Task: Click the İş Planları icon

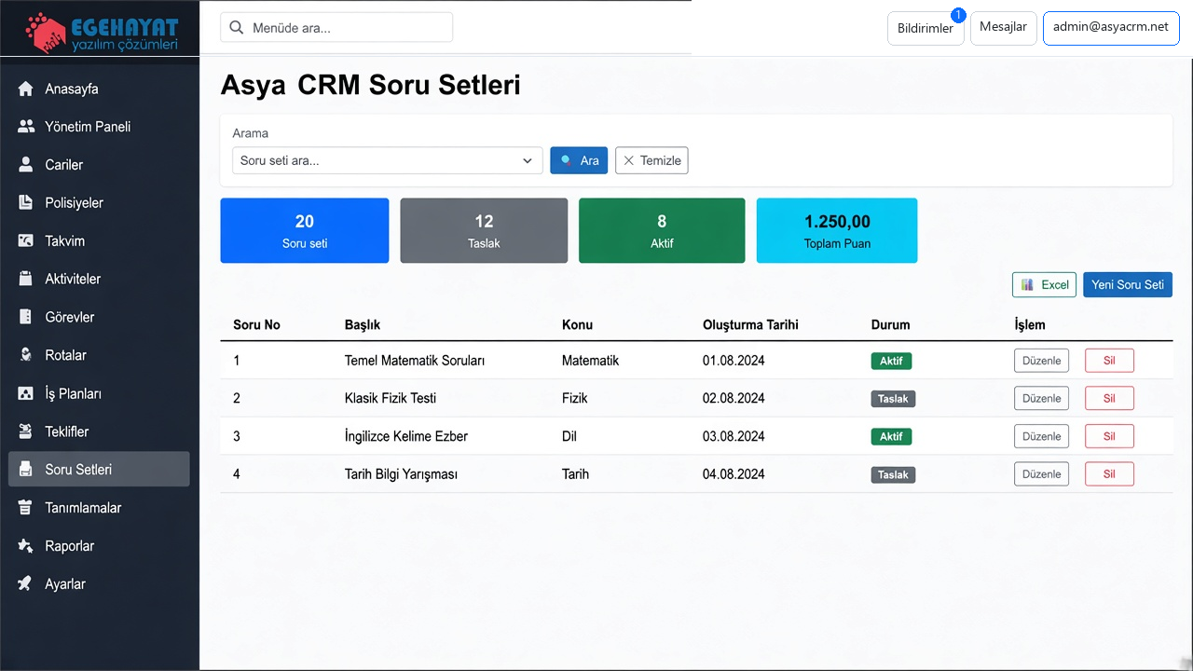Action: [26, 393]
